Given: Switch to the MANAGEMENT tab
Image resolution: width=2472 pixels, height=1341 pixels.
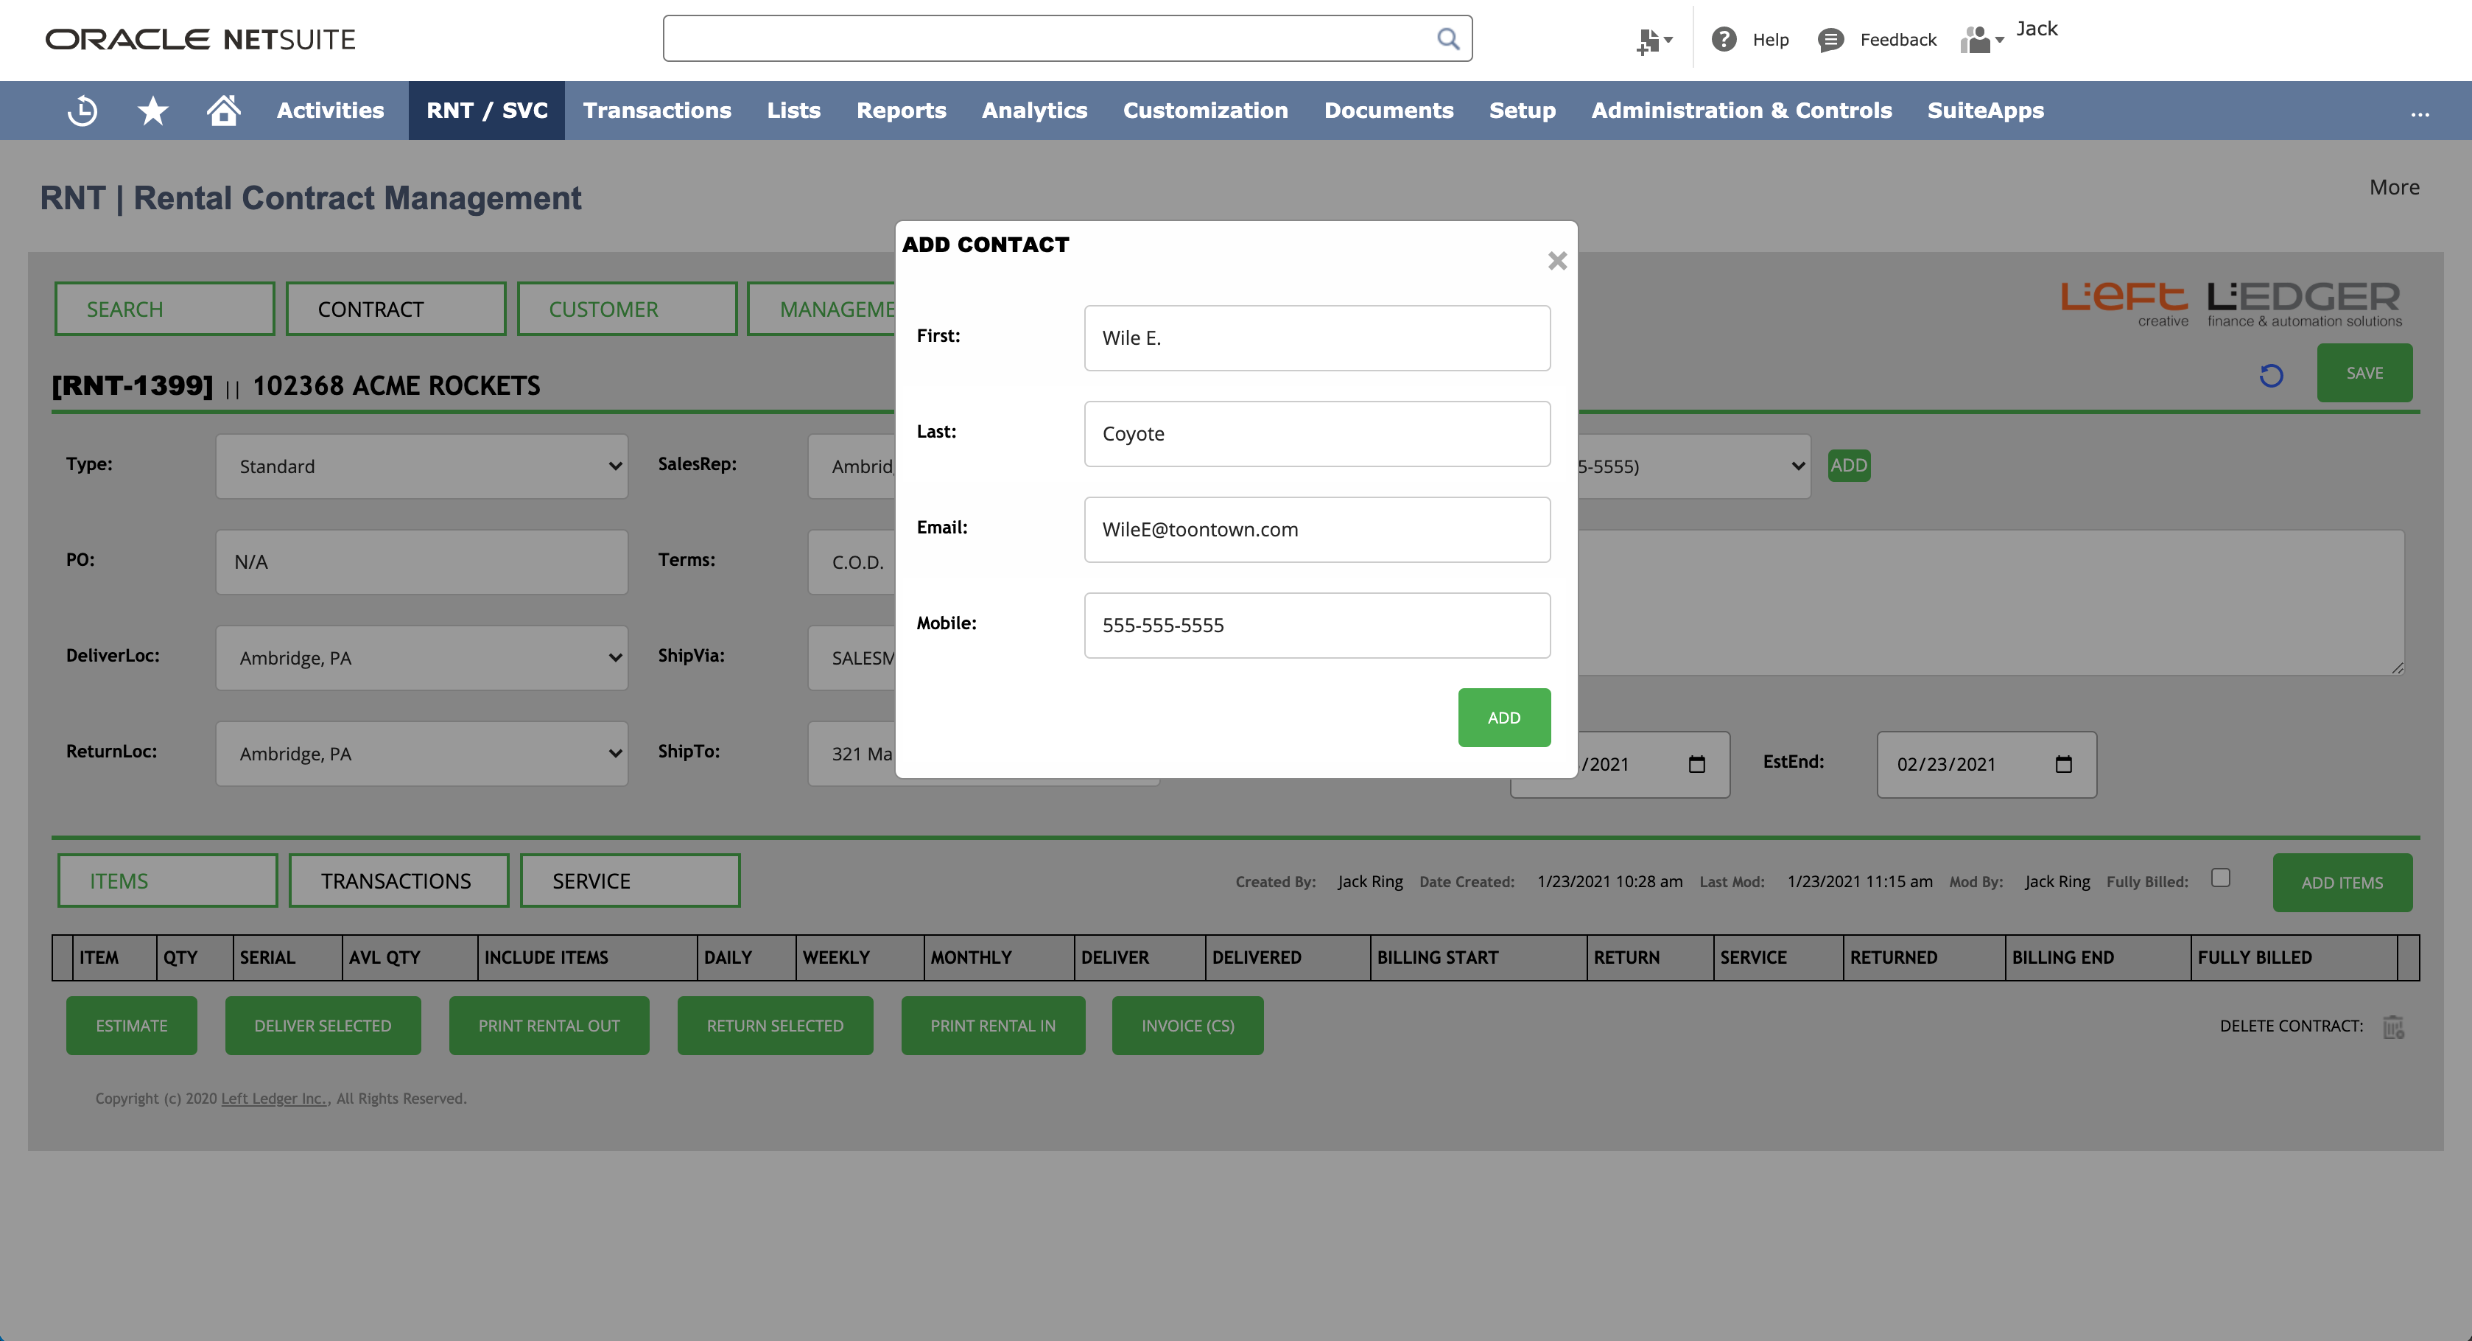Looking at the screenshot, I should point(821,309).
